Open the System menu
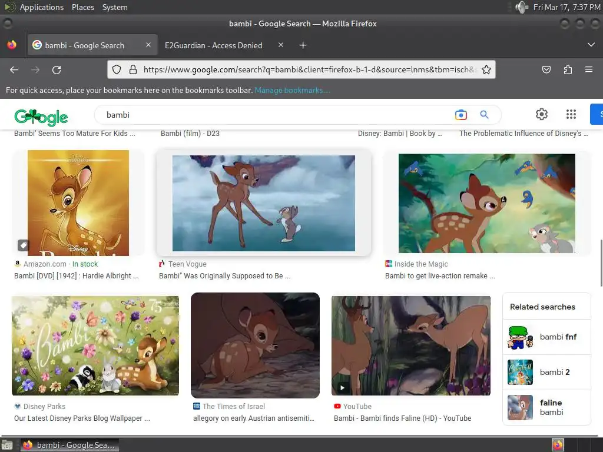 tap(115, 7)
